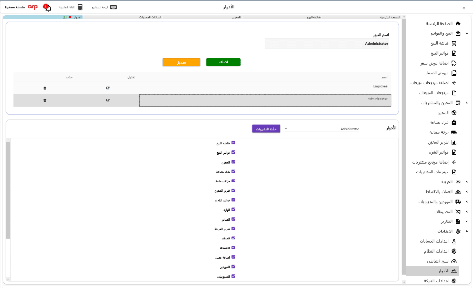
Task: Click the cube icon for المخزن in sidebar
Action: click(x=454, y=113)
